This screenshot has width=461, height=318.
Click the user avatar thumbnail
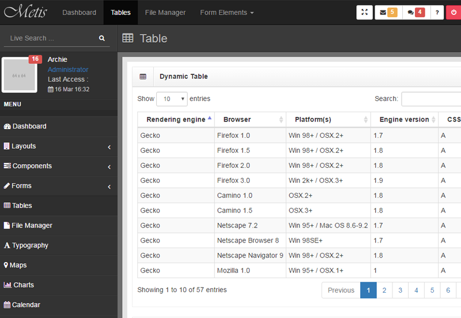(20, 75)
